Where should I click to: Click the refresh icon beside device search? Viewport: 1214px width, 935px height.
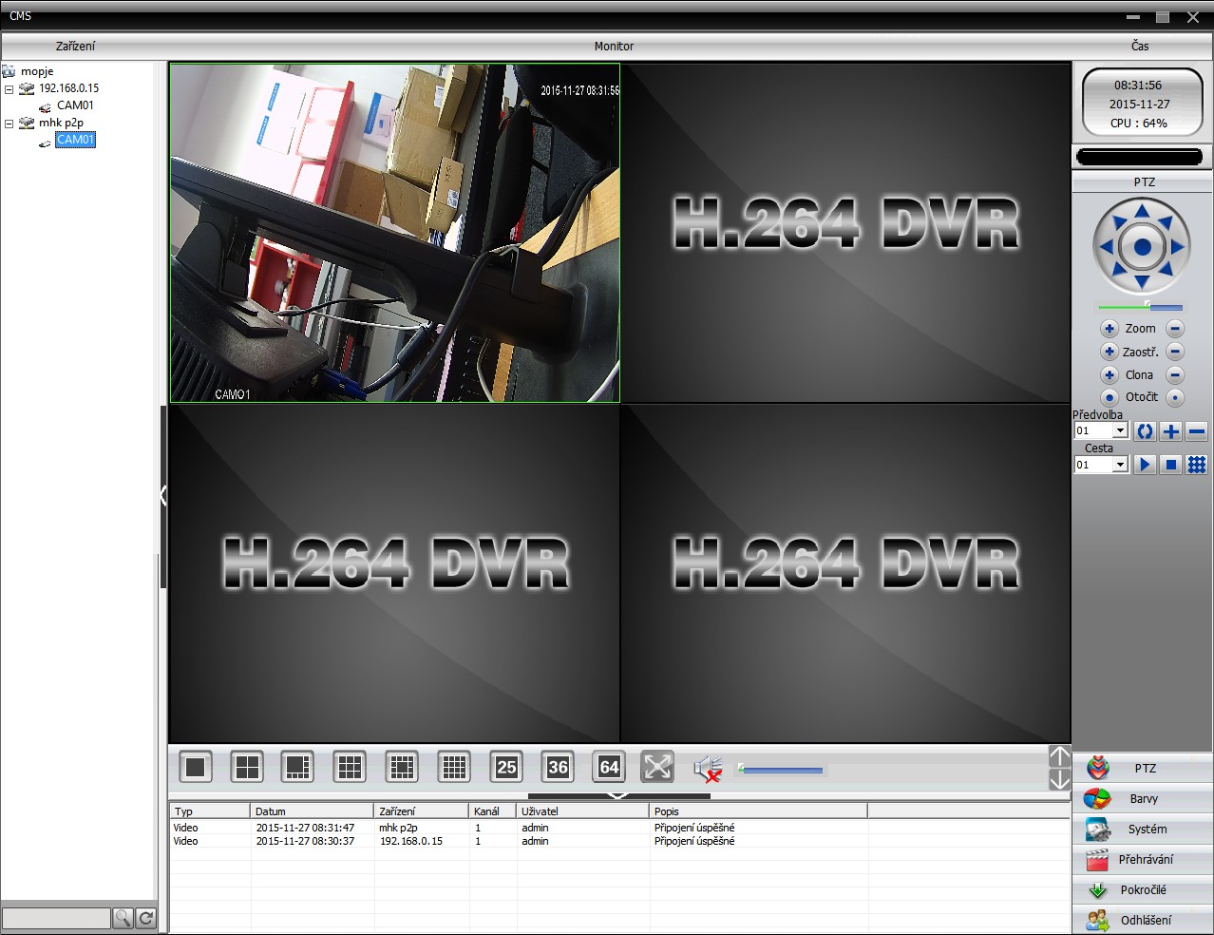point(146,918)
